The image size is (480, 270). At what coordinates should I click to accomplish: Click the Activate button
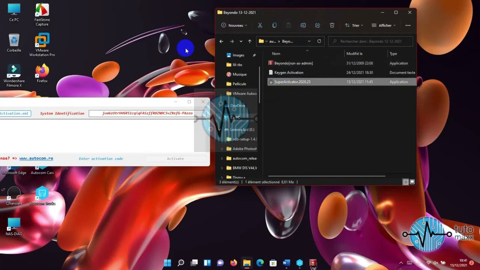175,159
